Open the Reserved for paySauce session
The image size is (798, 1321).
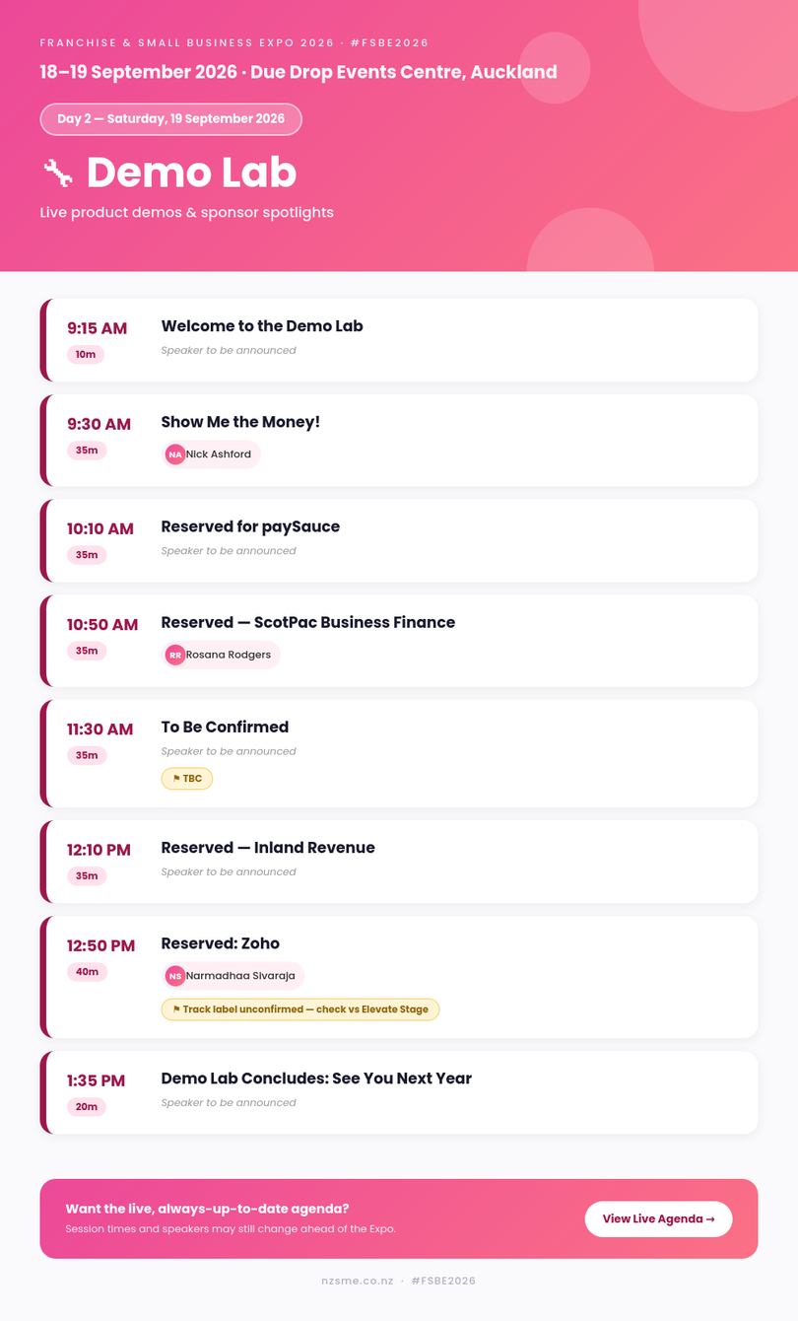point(250,526)
